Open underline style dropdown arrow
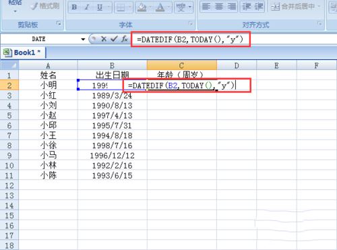This screenshot has height=250, width=337. click(109, 7)
